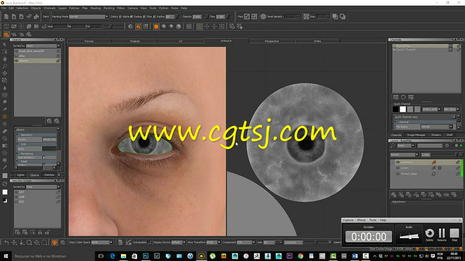Viewport: 465px width, 261px height.
Task: Activate the Transform move tool
Action: click(5, 73)
